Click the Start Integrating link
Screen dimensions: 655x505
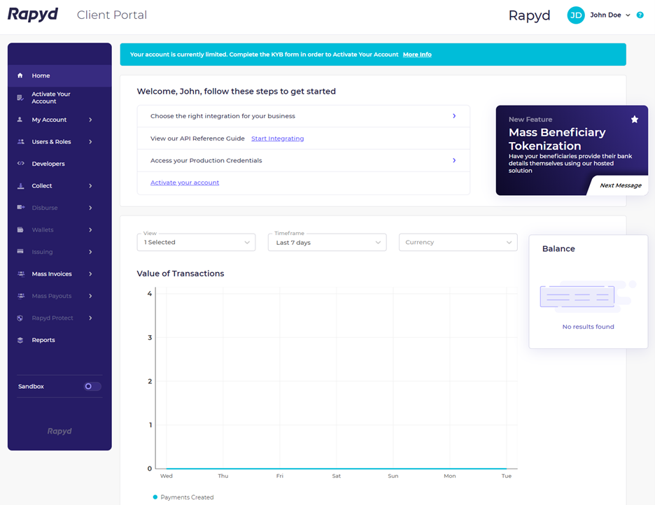[277, 138]
